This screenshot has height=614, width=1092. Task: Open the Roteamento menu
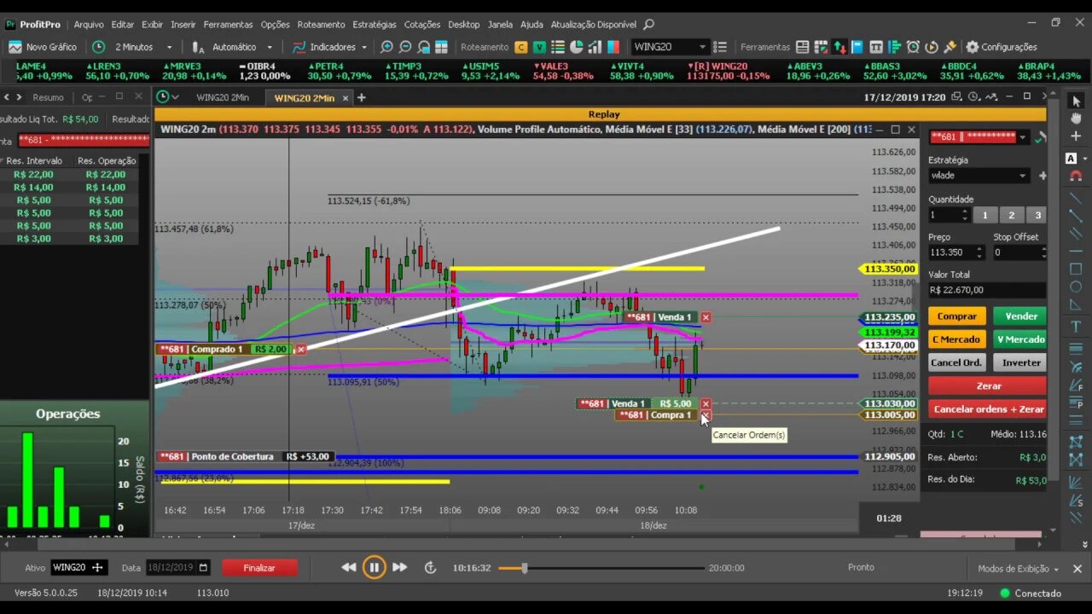322,25
